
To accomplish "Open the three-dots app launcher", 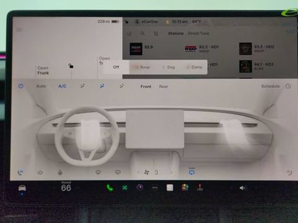I will [155, 188].
